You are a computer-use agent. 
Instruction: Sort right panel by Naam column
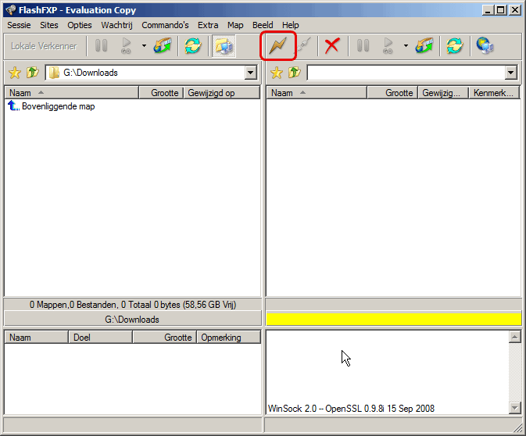[x=317, y=92]
